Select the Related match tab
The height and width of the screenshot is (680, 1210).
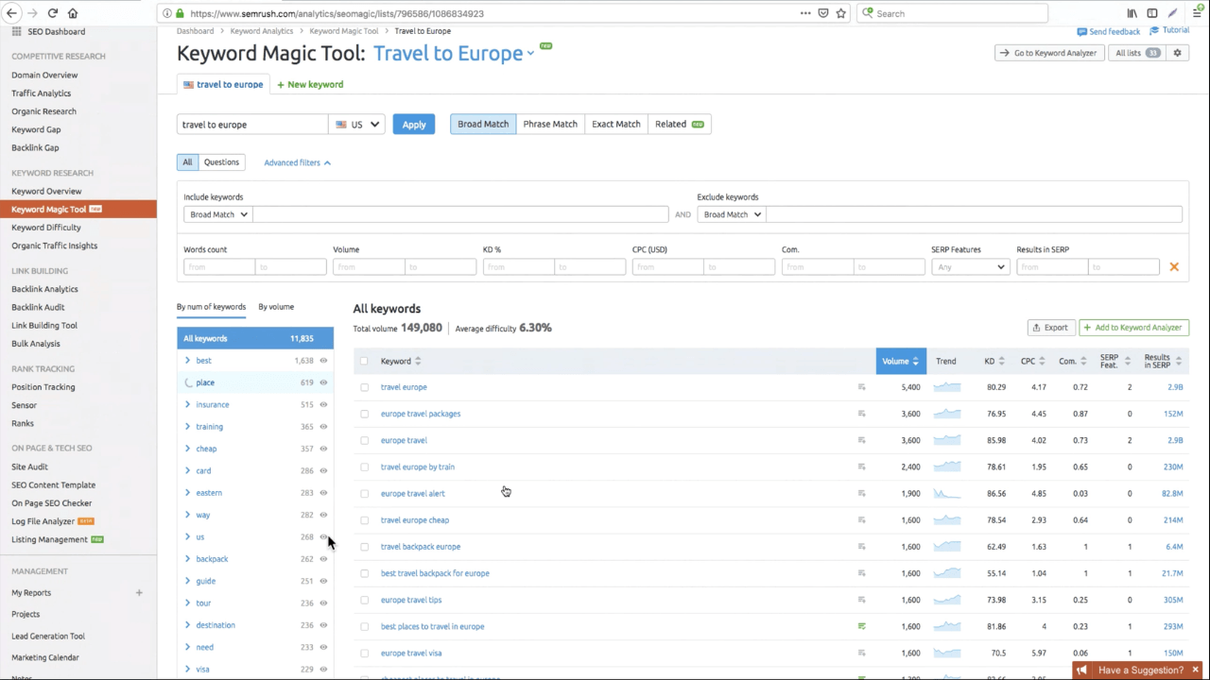679,124
